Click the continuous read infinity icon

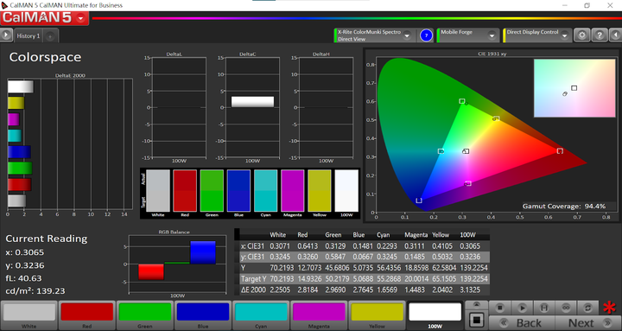566,308
